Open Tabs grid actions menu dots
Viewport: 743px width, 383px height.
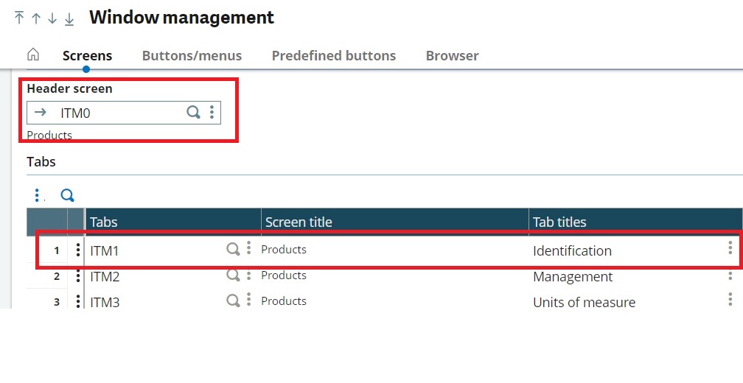38,195
